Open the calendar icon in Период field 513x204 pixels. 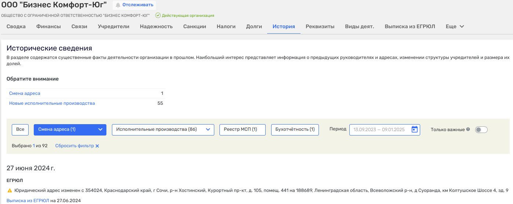point(415,129)
